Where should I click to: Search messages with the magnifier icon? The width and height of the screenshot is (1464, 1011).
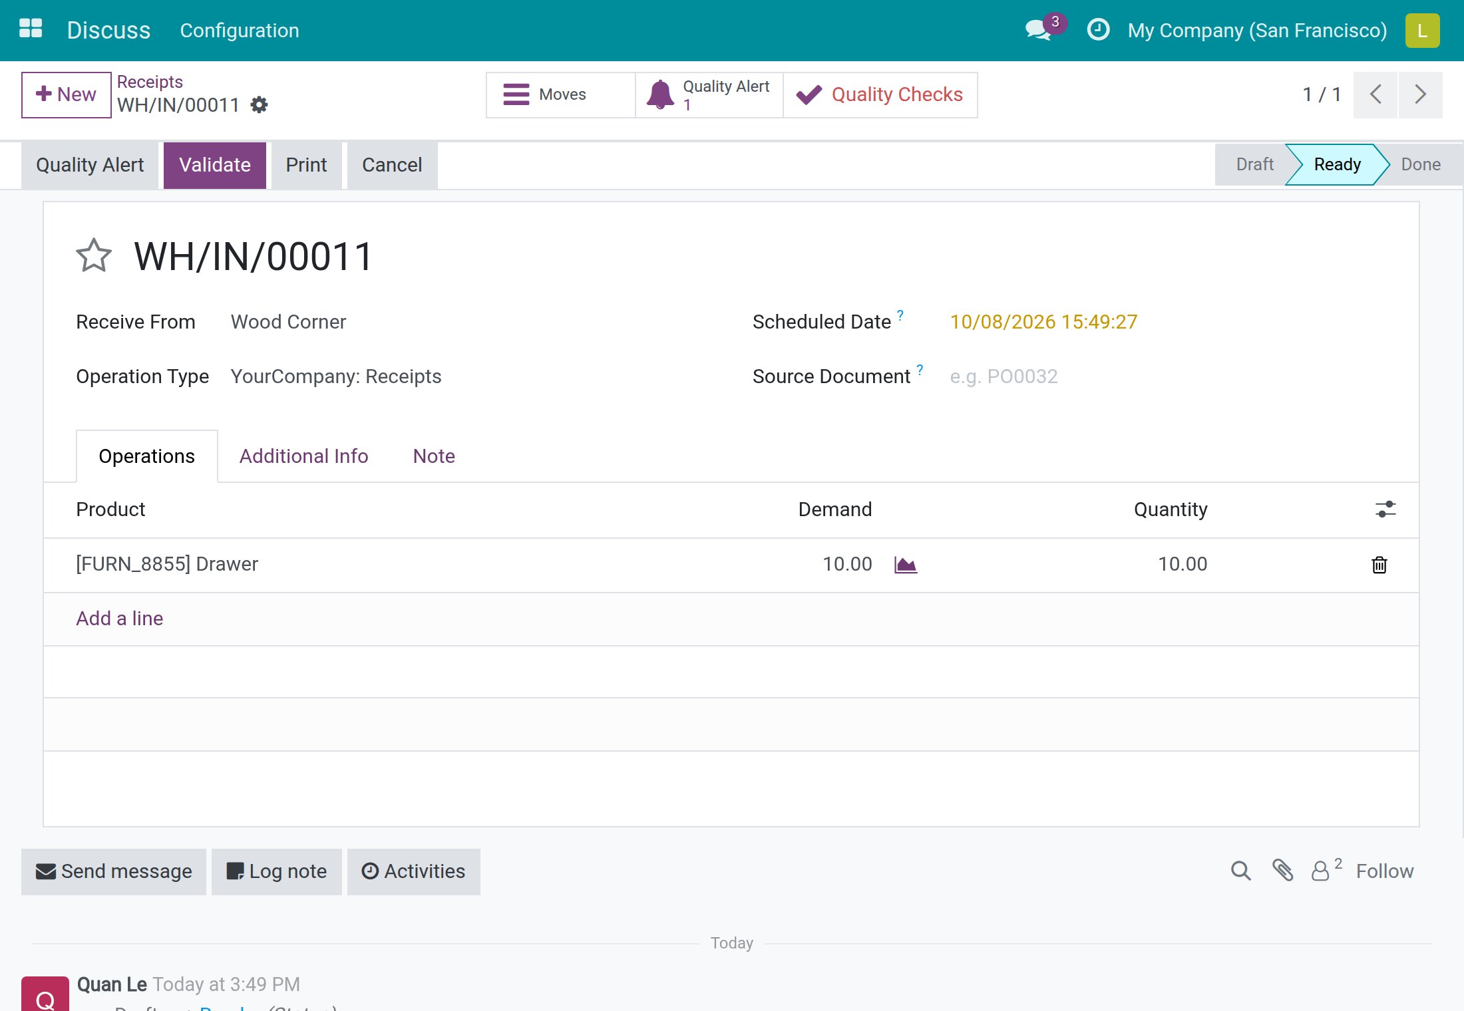(1240, 871)
